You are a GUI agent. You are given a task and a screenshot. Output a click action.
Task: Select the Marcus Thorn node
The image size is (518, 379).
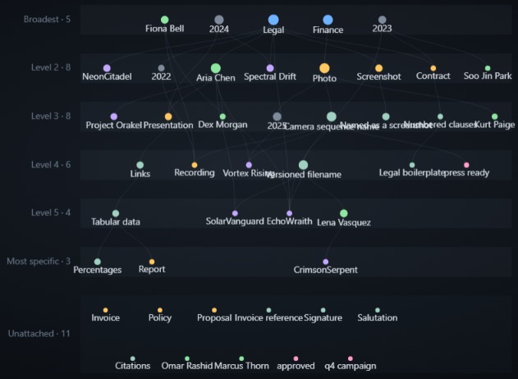click(241, 358)
